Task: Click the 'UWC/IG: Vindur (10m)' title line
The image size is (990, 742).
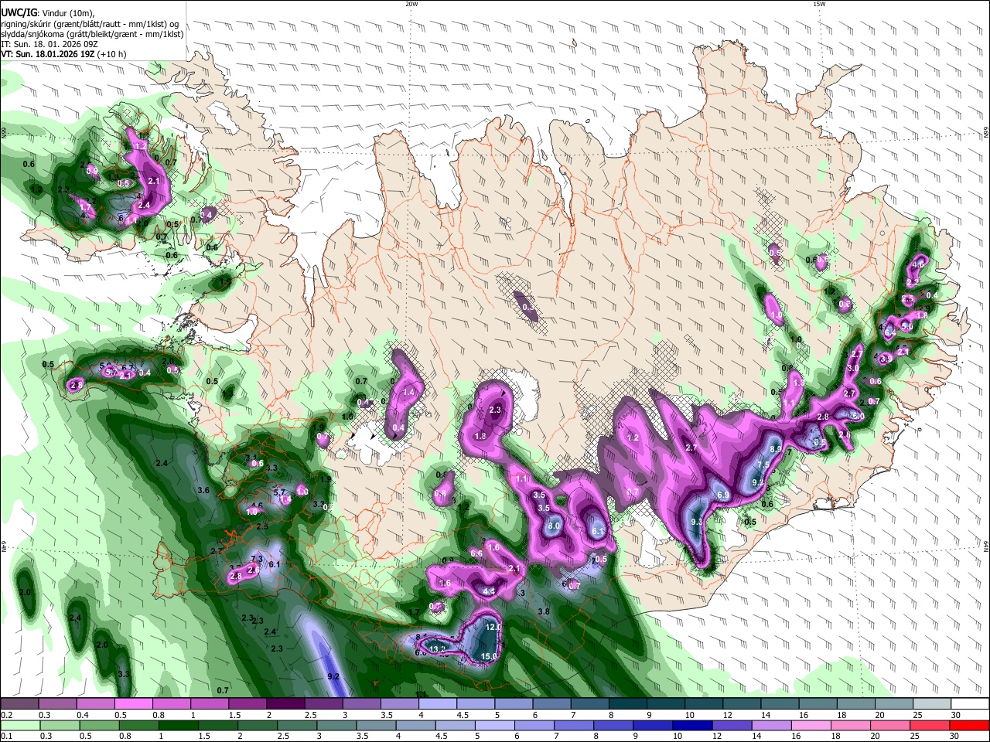Action: tap(47, 12)
